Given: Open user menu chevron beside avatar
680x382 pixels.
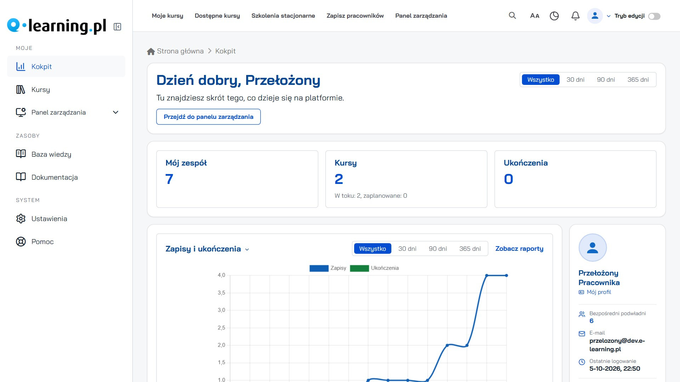Looking at the screenshot, I should tap(608, 16).
